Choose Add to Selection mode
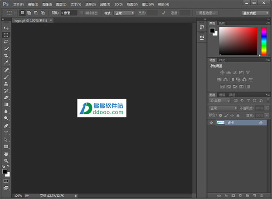272x199 pixels. point(29,13)
